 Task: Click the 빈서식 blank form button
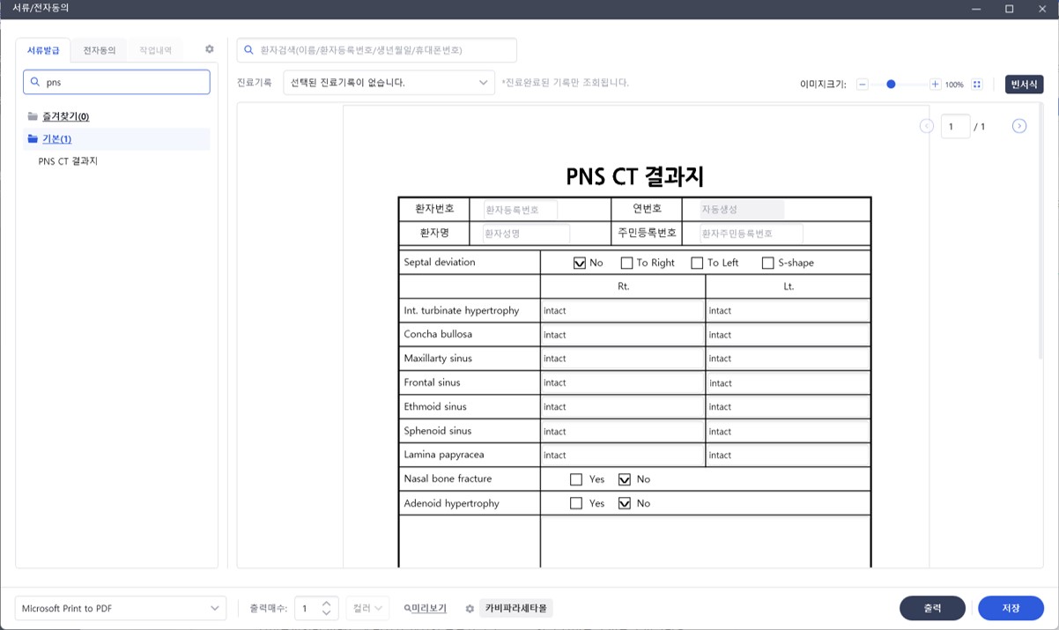(x=1024, y=84)
